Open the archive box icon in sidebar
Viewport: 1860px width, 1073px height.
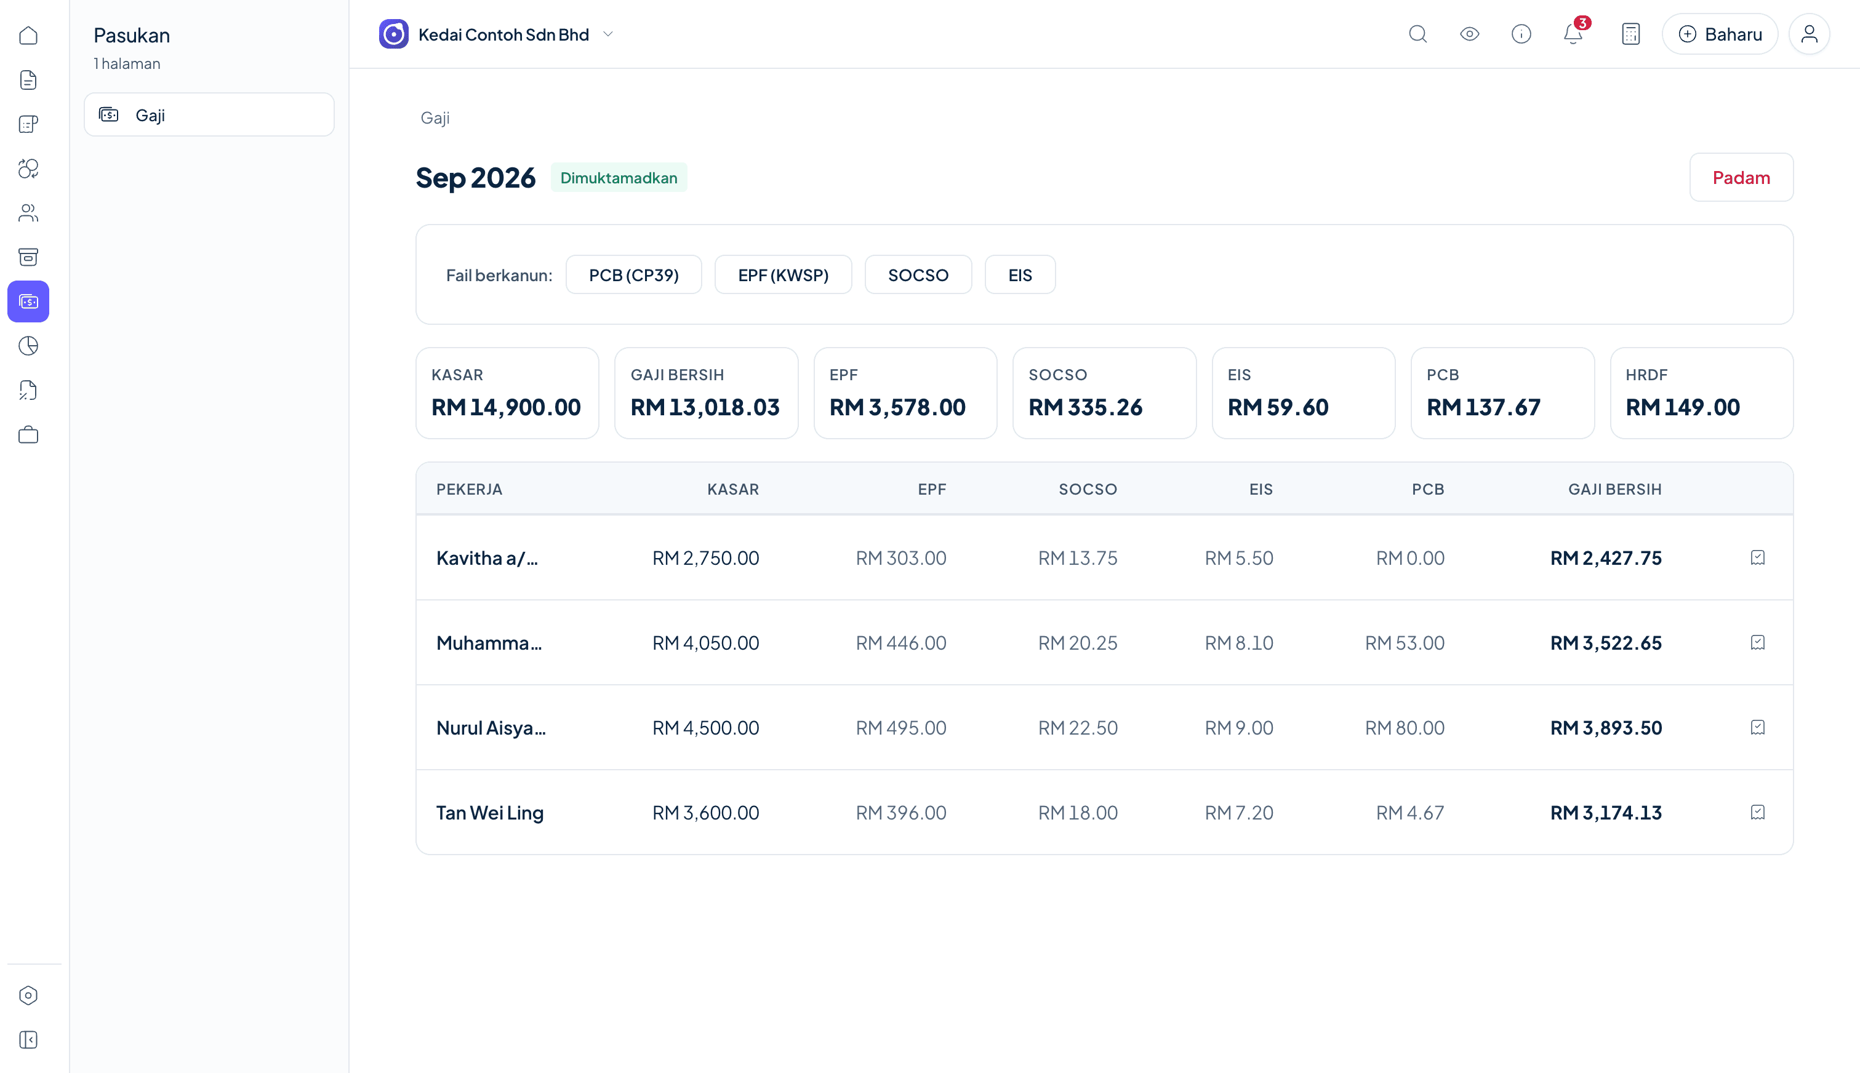tap(28, 257)
